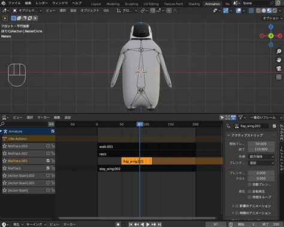This screenshot has width=284, height=227.
Task: Click the play animation button
Action: click(148, 225)
